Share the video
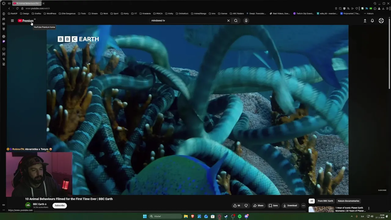The height and width of the screenshot is (220, 391). 258,206
